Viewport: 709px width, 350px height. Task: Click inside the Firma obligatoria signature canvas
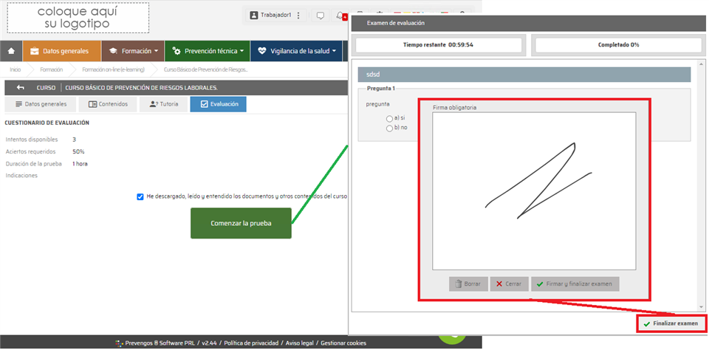tap(534, 191)
